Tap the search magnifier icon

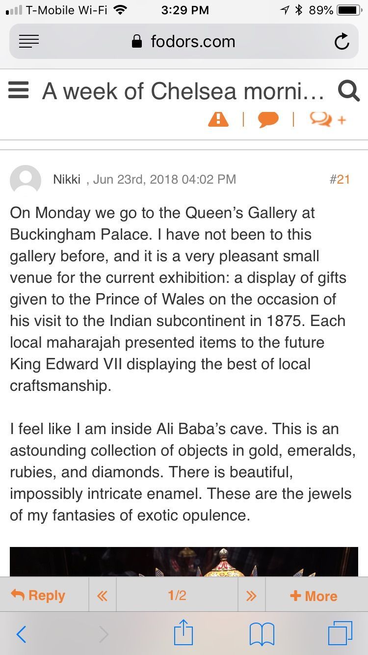click(349, 91)
